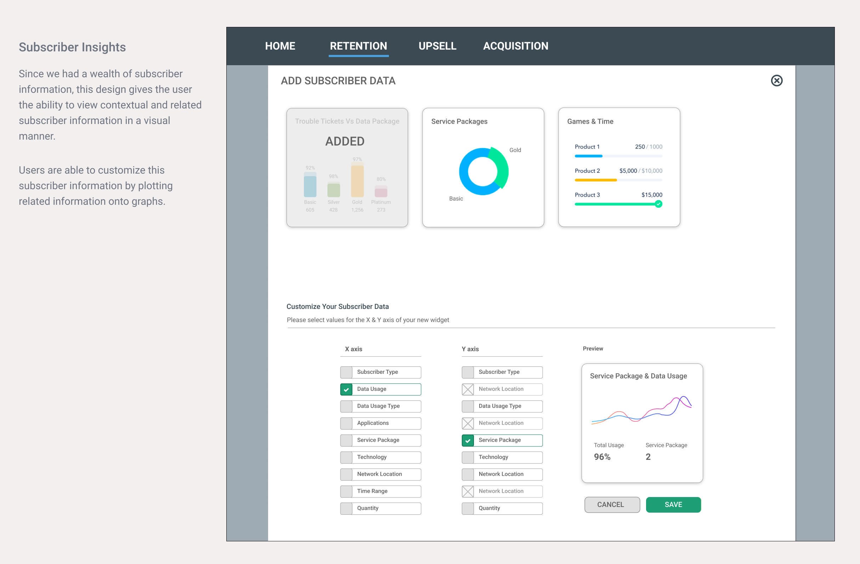Image resolution: width=860 pixels, height=564 pixels.
Task: Check X axis Data Usage Type
Action: pos(380,406)
